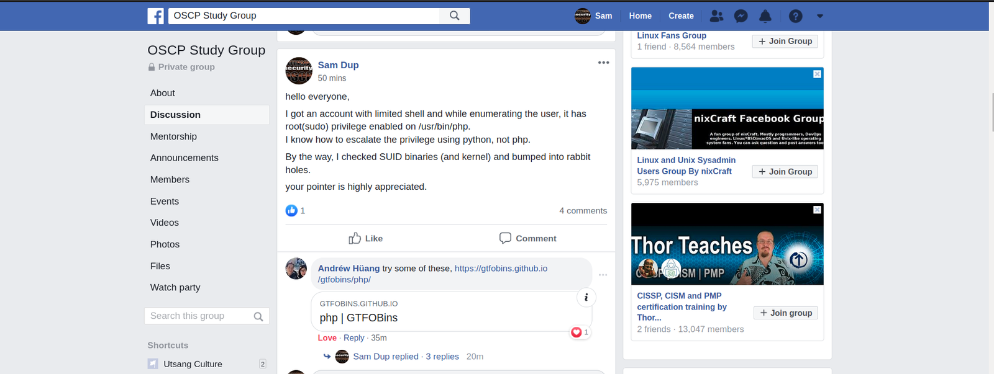Click Sam Dup's post avatar
This screenshot has width=994, height=374.
[299, 71]
